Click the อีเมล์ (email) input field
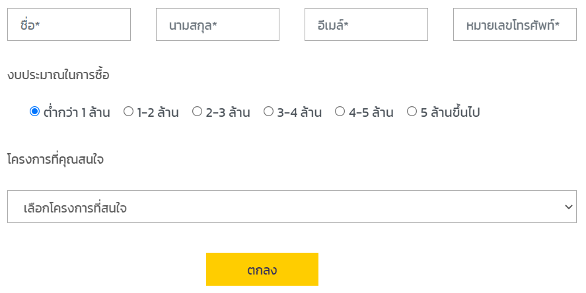The width and height of the screenshot is (586, 293). [366, 25]
